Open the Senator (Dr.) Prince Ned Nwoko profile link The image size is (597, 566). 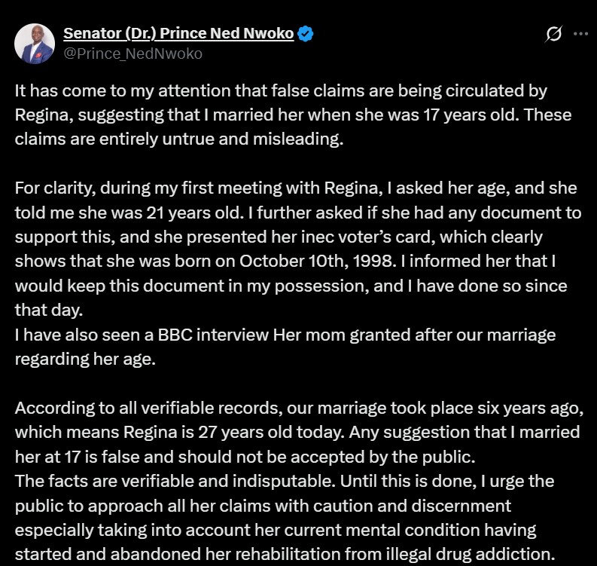pyautogui.click(x=178, y=34)
